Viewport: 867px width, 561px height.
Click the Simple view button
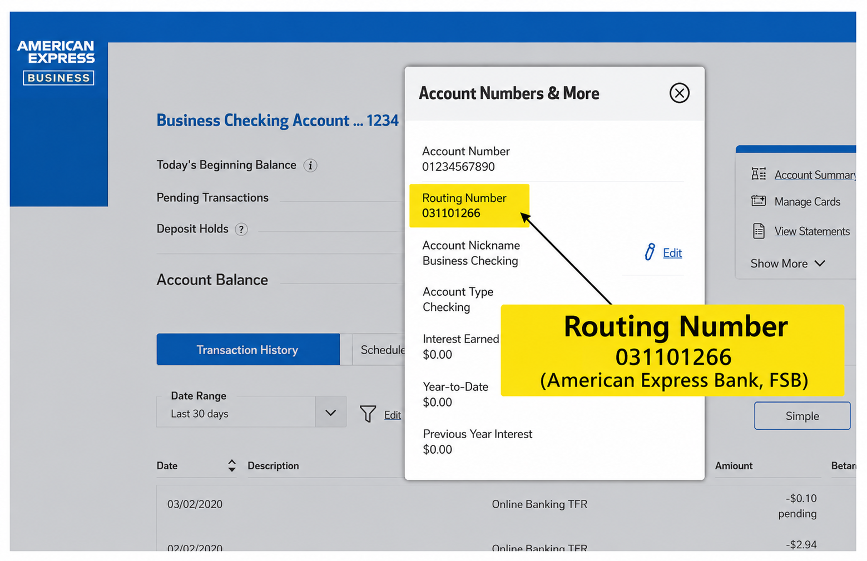(802, 416)
